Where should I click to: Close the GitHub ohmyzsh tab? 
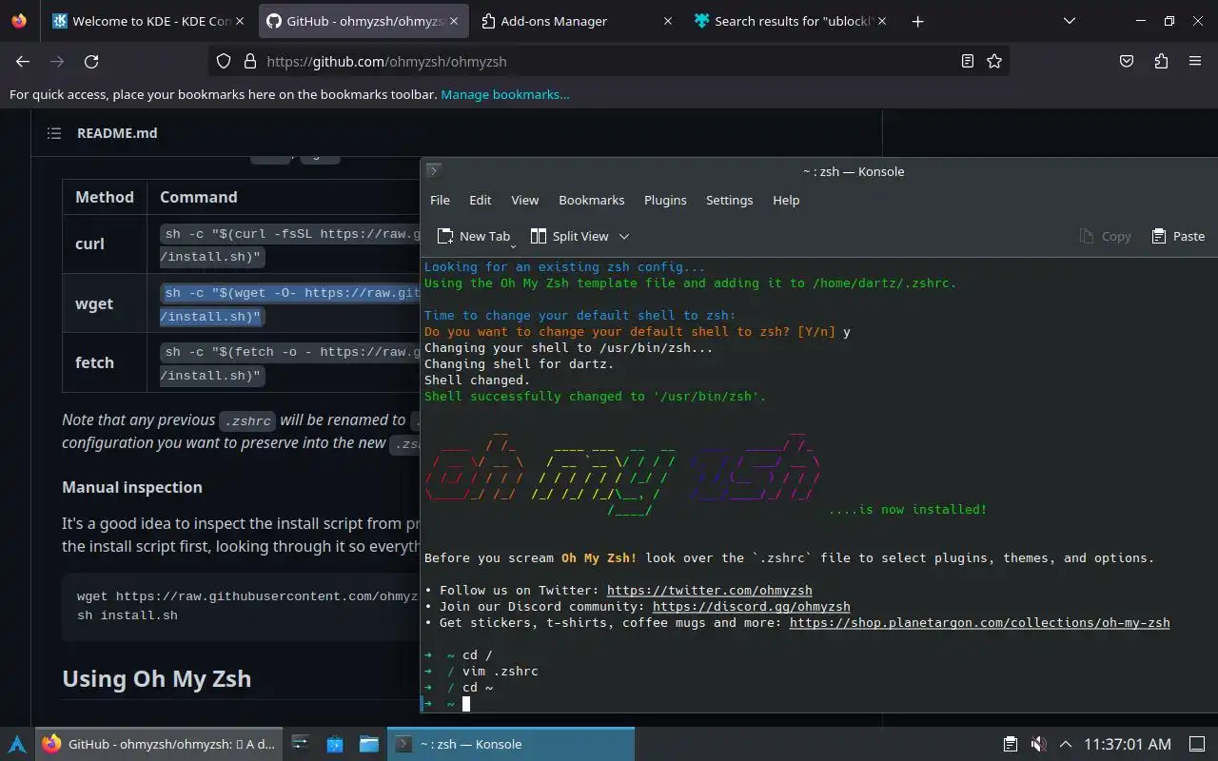coord(453,21)
